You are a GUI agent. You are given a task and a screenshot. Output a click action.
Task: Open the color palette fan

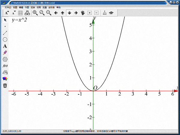(x=5, y=79)
